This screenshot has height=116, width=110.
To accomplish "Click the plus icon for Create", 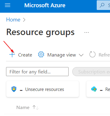I will (x=12, y=55).
